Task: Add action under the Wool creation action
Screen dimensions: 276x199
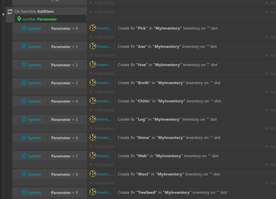Action: click(x=102, y=183)
